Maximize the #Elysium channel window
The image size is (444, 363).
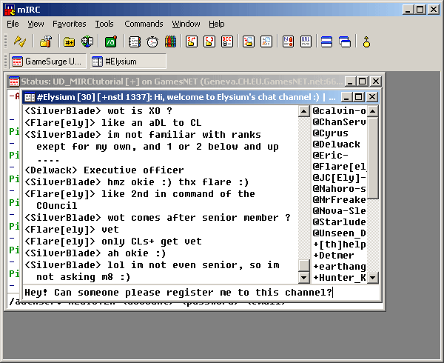[359, 97]
